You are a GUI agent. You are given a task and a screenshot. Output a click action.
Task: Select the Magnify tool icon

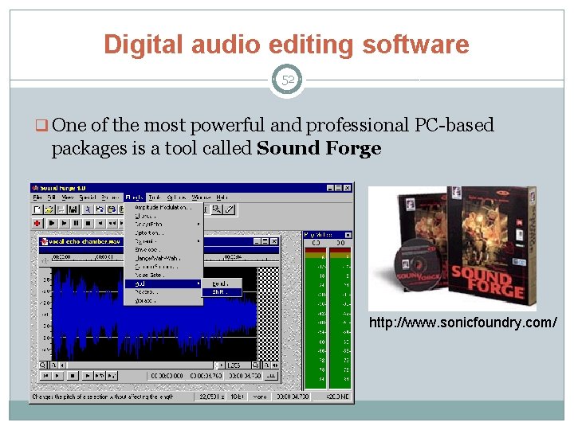point(217,209)
